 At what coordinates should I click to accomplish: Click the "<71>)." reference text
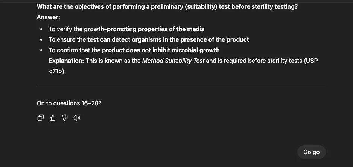57,71
